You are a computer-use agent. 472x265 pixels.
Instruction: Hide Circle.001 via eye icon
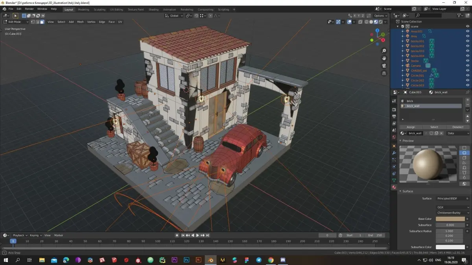click(x=468, y=75)
